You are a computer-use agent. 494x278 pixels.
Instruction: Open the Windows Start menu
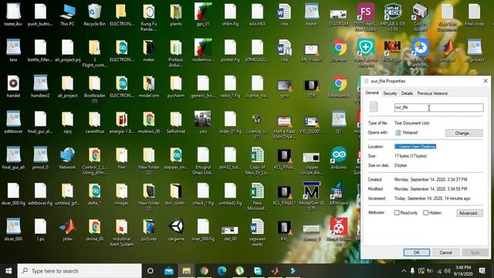8,271
